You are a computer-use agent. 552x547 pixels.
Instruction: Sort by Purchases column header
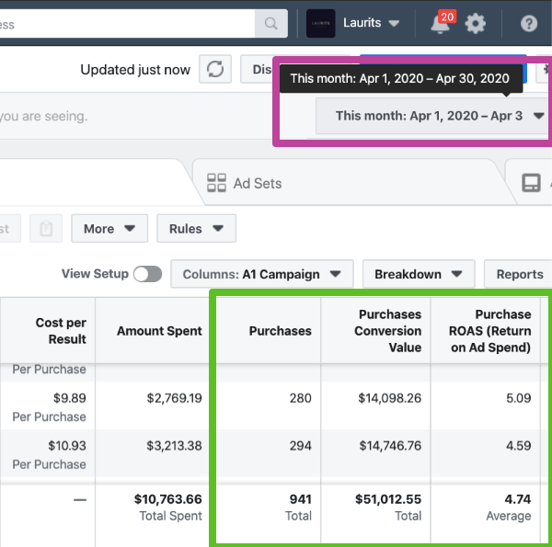point(269,331)
